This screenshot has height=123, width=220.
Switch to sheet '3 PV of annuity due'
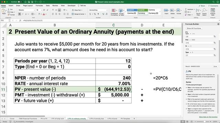[x=97, y=119]
